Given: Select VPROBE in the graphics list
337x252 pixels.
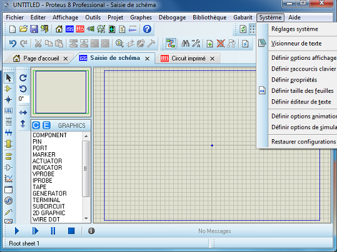Looking at the screenshot, I should click(43, 174).
